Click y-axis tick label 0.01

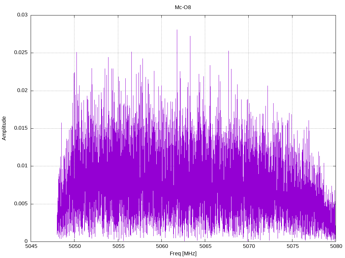(23, 166)
